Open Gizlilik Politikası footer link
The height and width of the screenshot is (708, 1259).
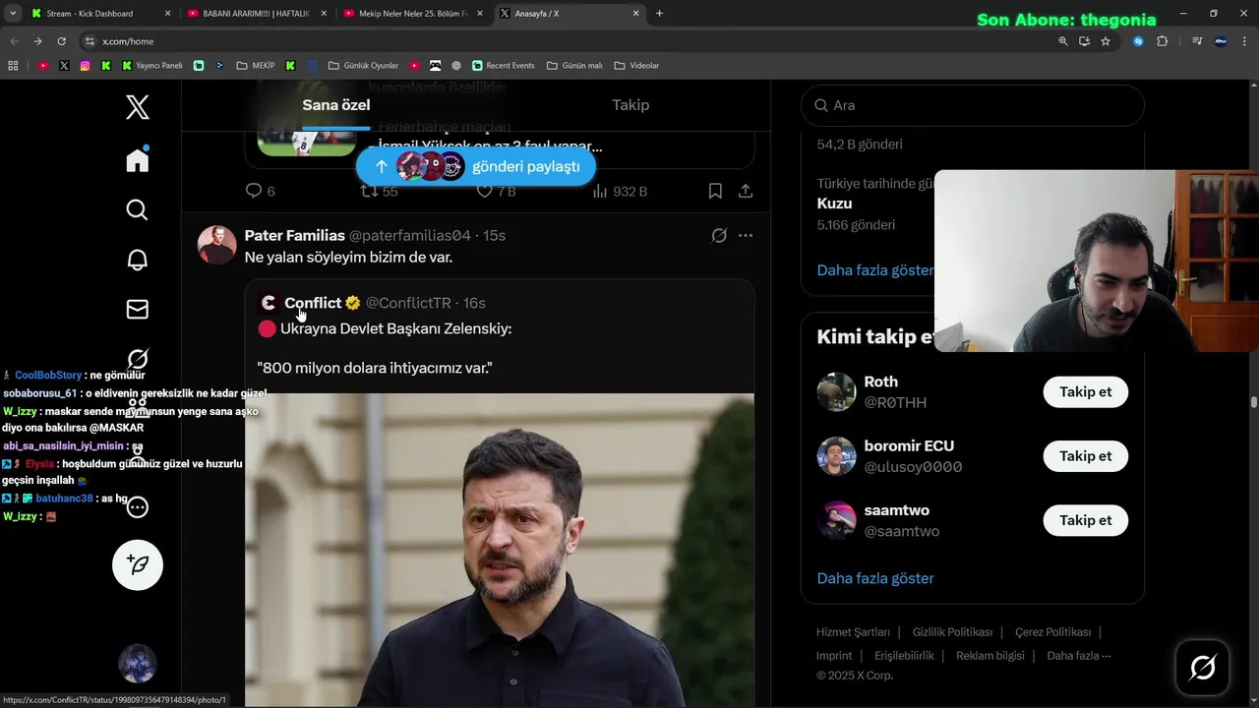click(x=952, y=632)
